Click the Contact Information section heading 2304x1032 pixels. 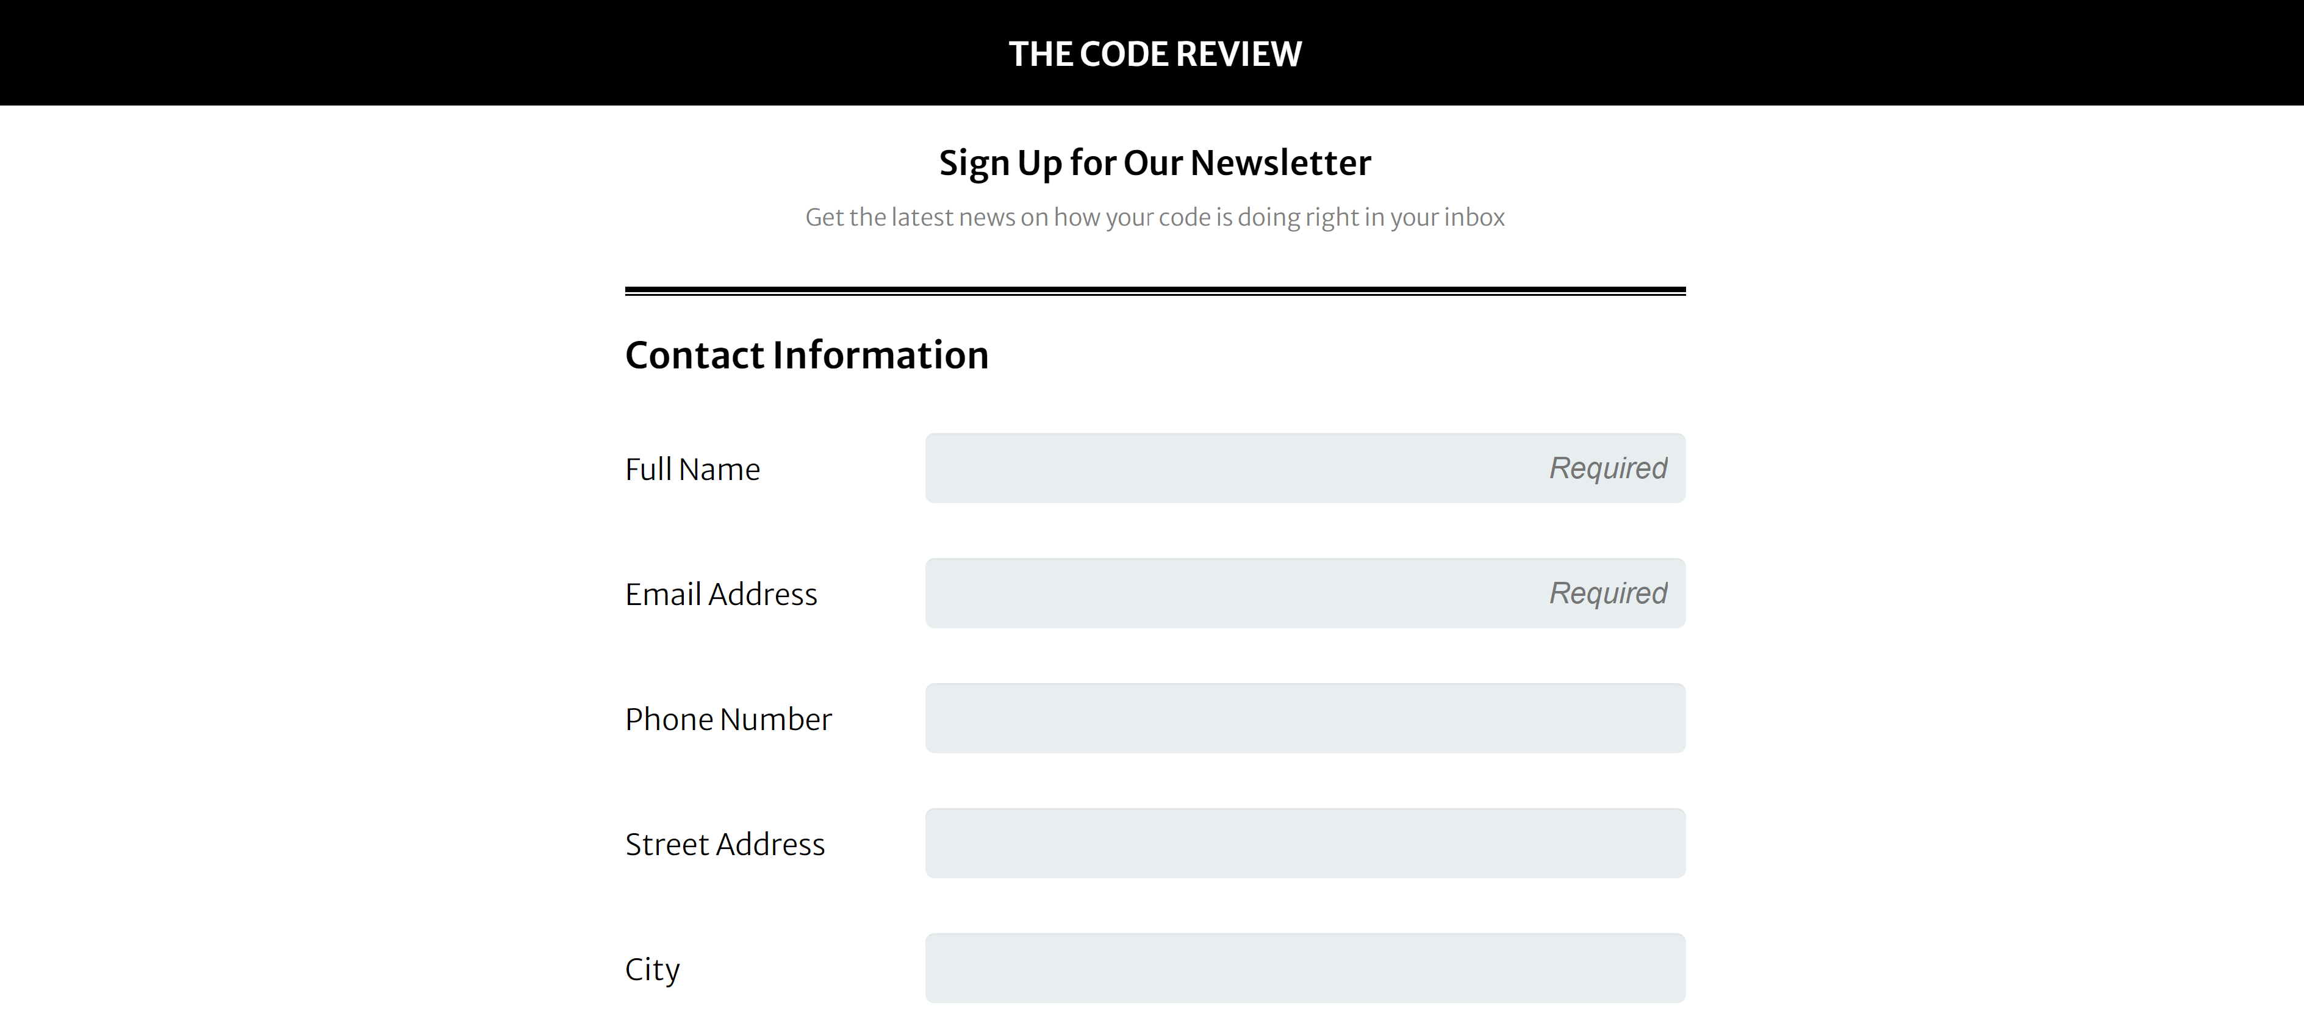(x=806, y=355)
